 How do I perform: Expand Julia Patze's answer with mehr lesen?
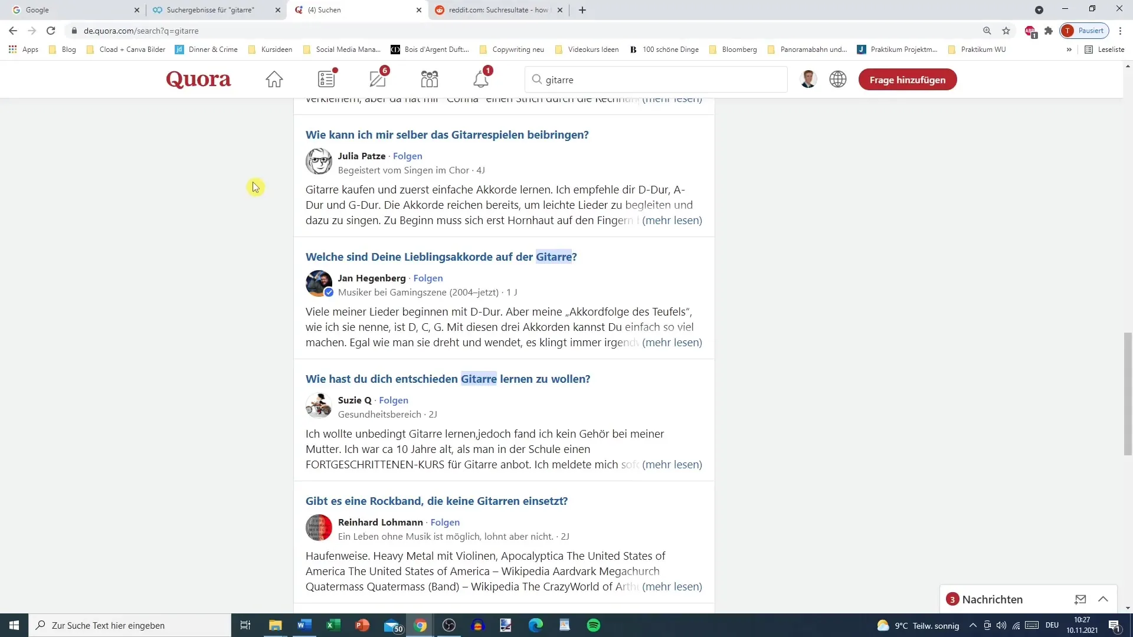pos(672,220)
